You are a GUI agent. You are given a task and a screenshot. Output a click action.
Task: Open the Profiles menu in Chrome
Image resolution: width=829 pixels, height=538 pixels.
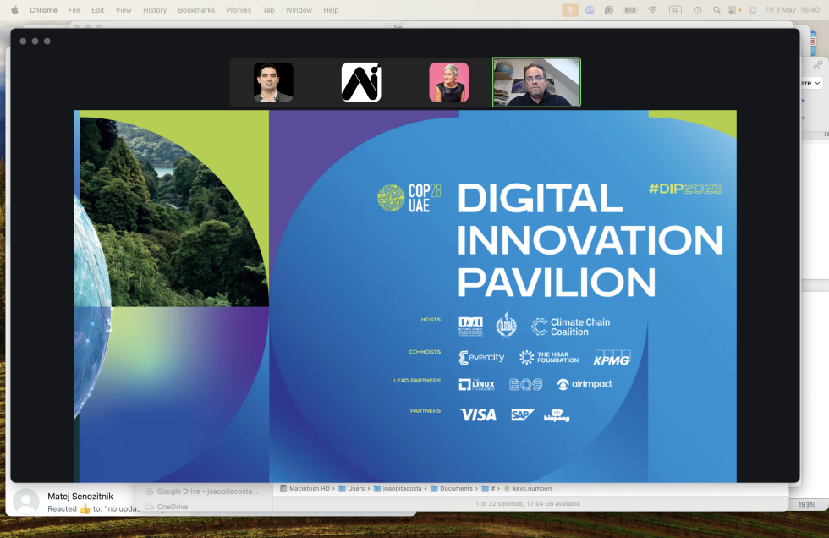click(239, 10)
